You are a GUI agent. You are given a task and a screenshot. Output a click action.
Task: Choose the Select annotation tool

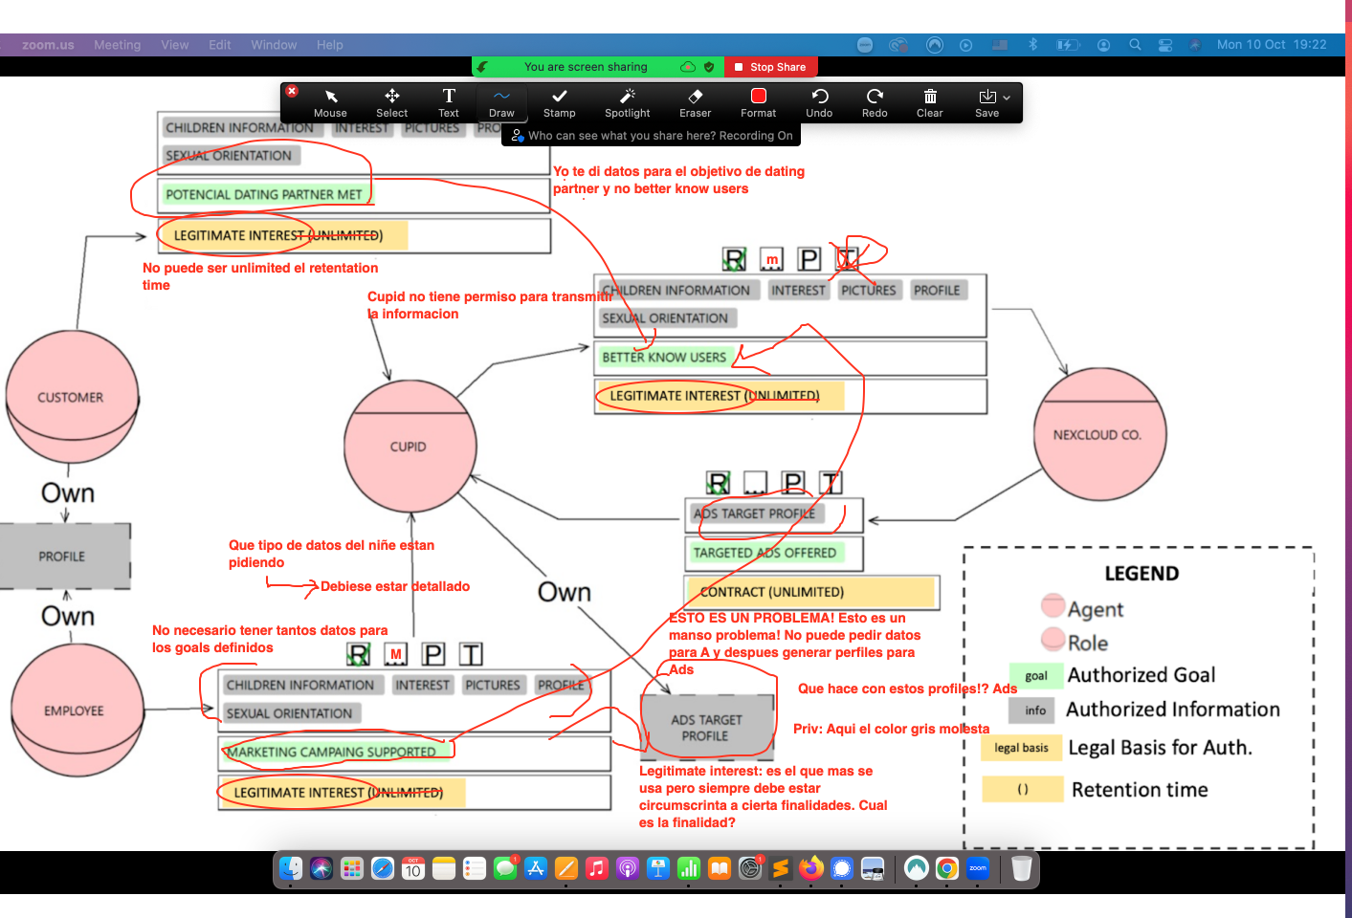click(x=391, y=102)
